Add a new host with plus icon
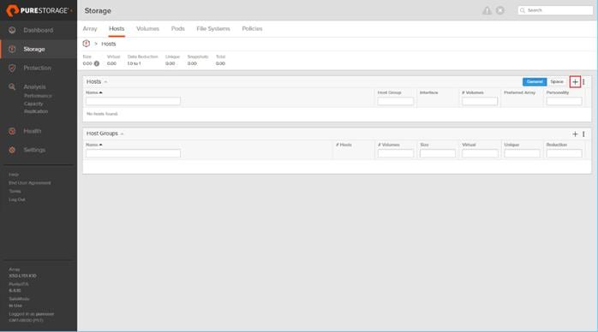Screen dimensions: 598x332 point(575,82)
